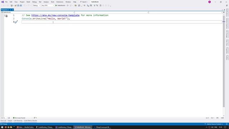Click the Start Without Debugging icon
Image resolution: width=229 pixels, height=129 pixels.
(68, 6)
